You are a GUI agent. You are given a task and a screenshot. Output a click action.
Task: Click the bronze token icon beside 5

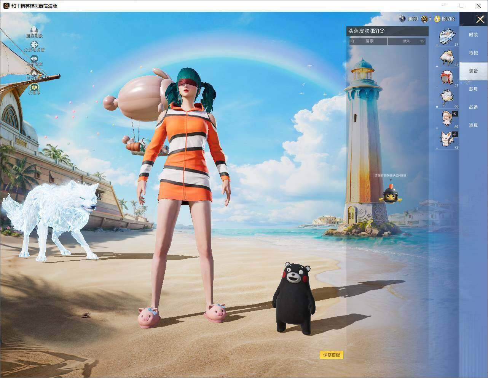click(x=424, y=19)
